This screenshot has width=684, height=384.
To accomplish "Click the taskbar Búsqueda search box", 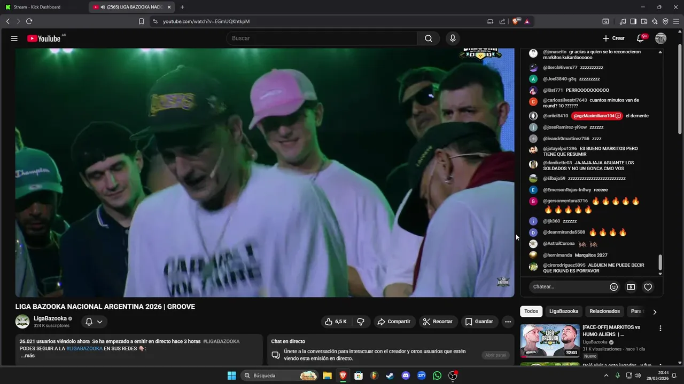I will (279, 375).
